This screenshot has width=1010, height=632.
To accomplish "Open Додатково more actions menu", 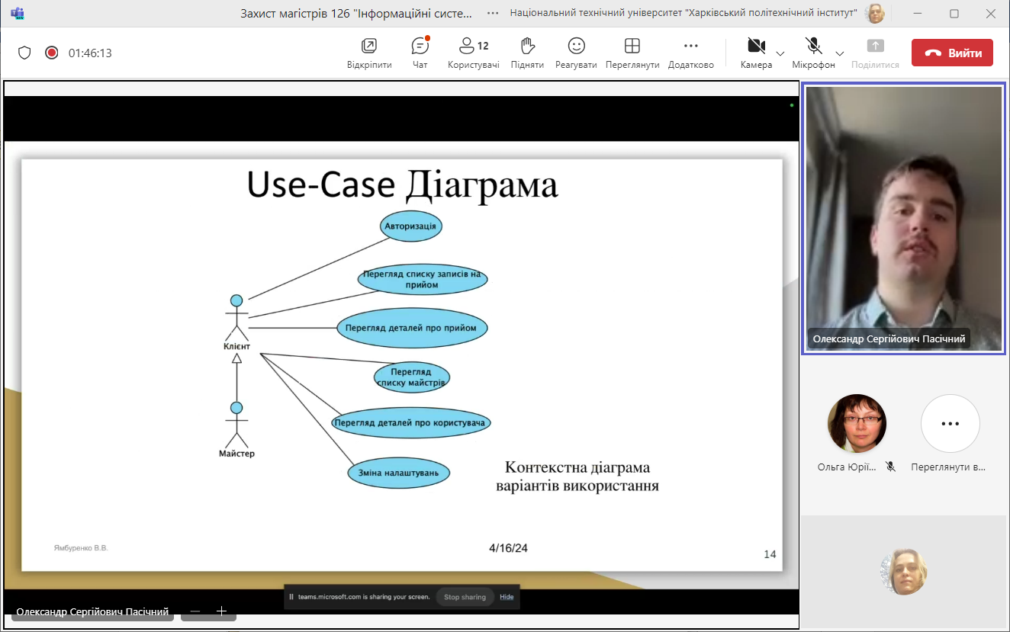I will [x=690, y=52].
